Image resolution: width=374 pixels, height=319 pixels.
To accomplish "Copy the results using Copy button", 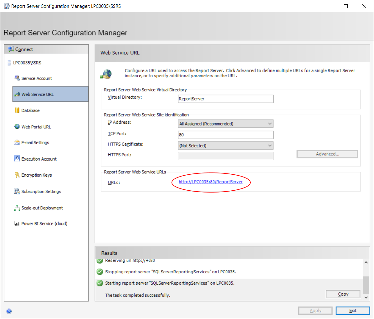I will [343, 294].
